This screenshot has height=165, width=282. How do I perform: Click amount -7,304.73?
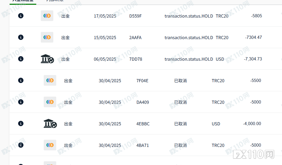pyautogui.click(x=253, y=59)
